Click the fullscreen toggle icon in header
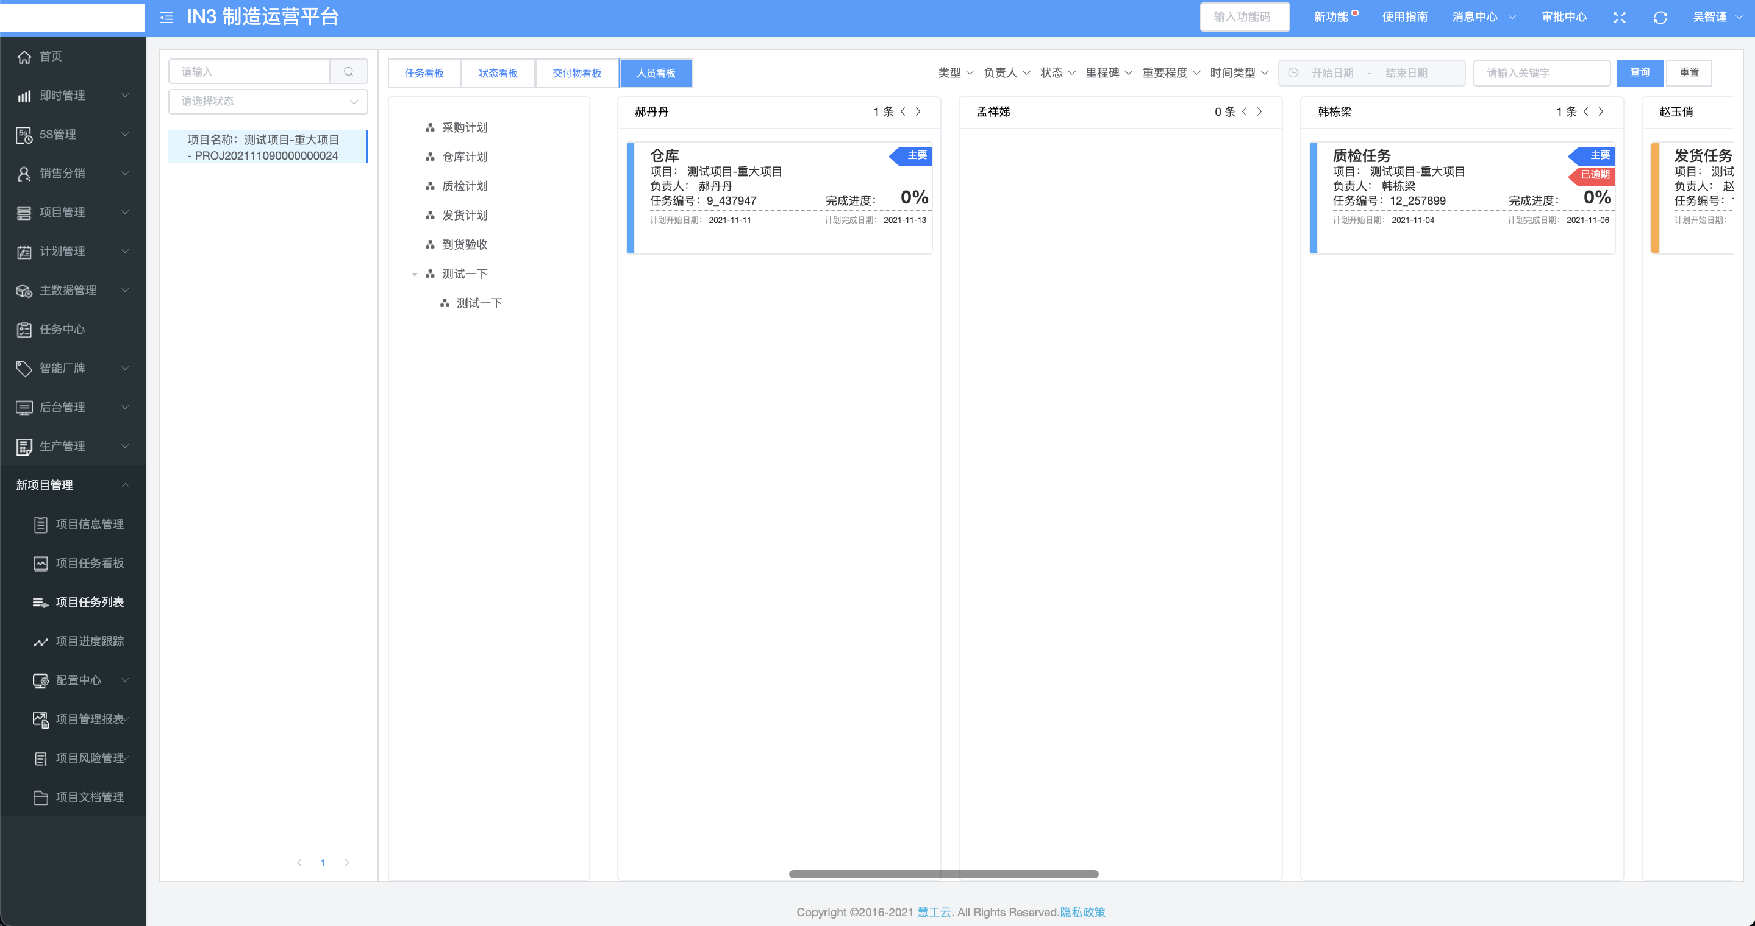Image resolution: width=1755 pixels, height=926 pixels. pyautogui.click(x=1620, y=18)
